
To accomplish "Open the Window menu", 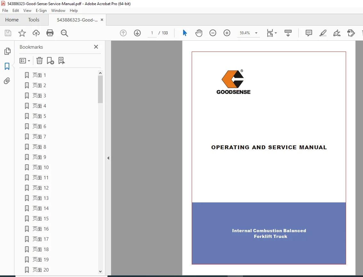I will pyautogui.click(x=58, y=11).
